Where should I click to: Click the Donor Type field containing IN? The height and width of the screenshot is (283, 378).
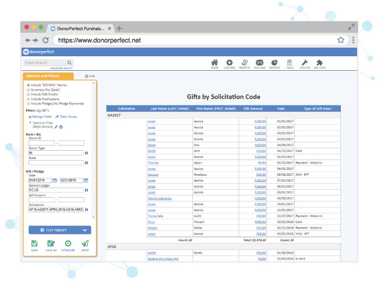point(56,153)
